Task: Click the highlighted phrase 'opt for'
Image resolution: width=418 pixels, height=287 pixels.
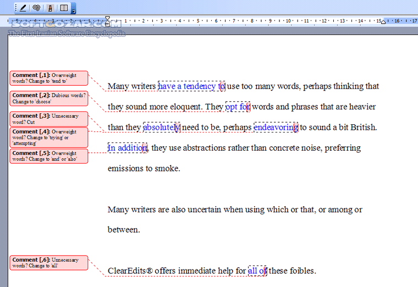Action: point(238,107)
